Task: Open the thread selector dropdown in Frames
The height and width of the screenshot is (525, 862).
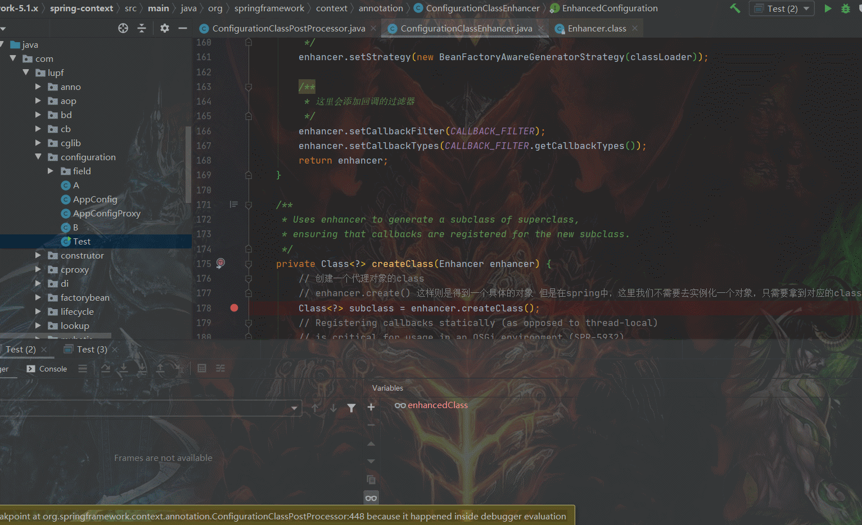Action: click(x=294, y=408)
